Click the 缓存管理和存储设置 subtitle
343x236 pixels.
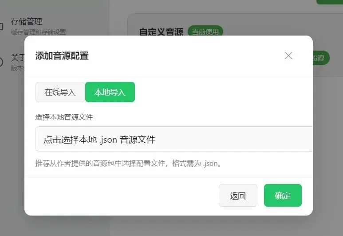pyautogui.click(x=38, y=32)
